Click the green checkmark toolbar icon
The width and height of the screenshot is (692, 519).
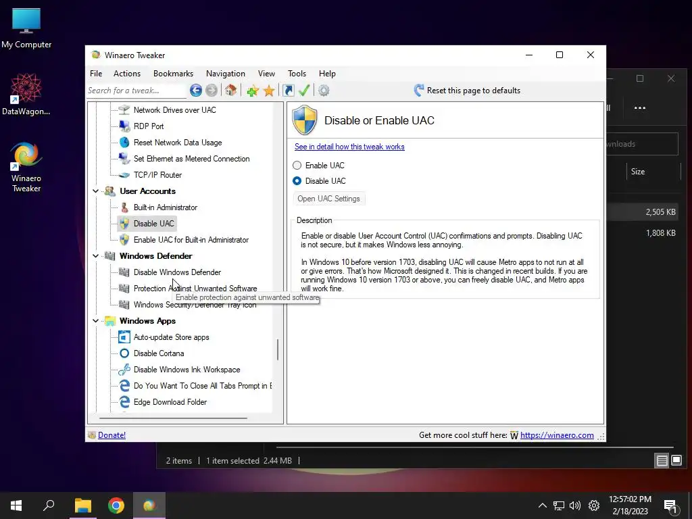[x=304, y=91]
